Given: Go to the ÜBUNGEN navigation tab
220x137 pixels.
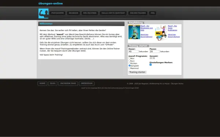Looking at the screenshot, I should click(74, 13).
